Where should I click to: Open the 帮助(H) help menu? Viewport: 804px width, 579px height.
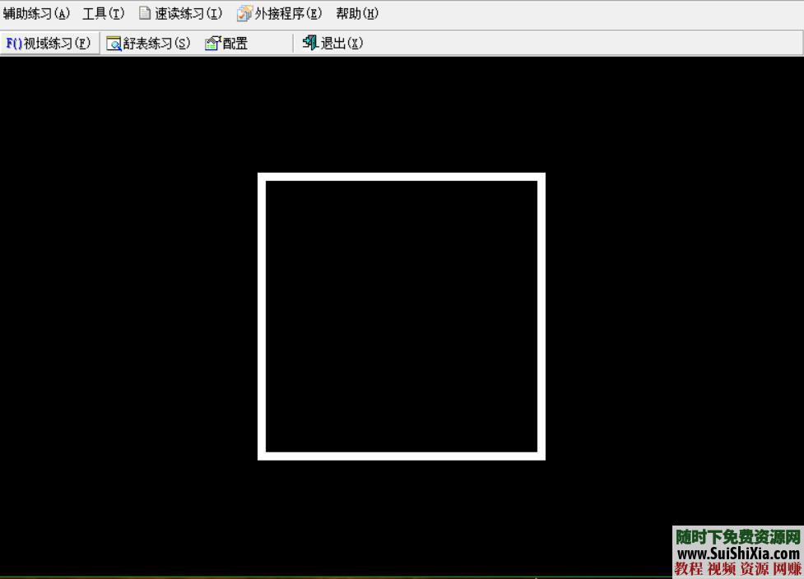click(x=357, y=14)
